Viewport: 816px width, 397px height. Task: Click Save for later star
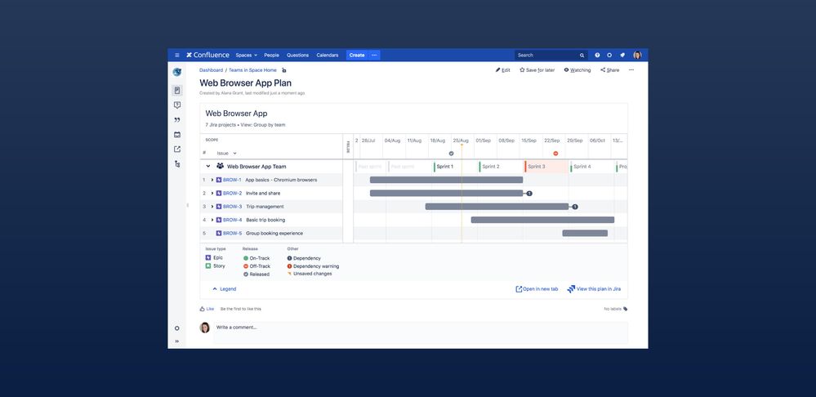pyautogui.click(x=537, y=70)
